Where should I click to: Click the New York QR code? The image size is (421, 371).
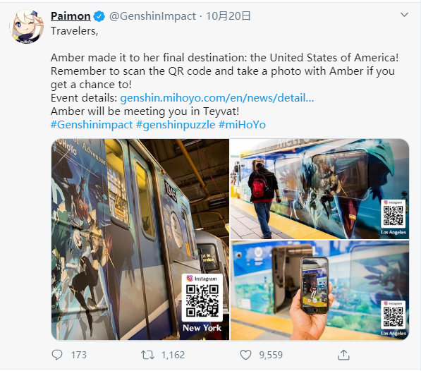pyautogui.click(x=202, y=300)
